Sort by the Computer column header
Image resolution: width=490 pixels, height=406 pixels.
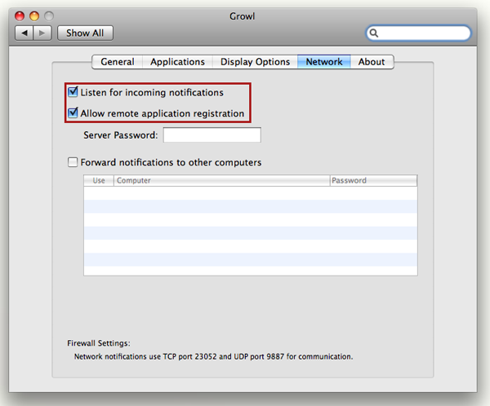222,180
